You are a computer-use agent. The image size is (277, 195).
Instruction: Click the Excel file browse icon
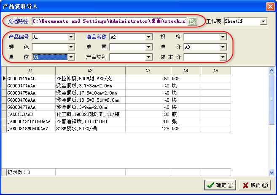(x=192, y=21)
